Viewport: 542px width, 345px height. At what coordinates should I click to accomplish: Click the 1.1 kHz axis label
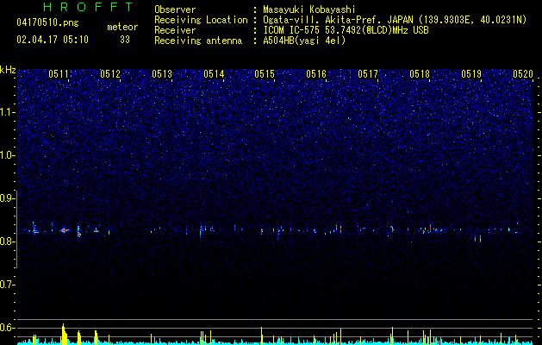(6, 112)
